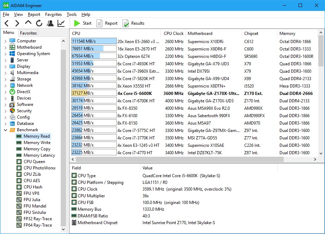Click the Field column header
The height and width of the screenshot is (234, 325).
click(x=105, y=168)
